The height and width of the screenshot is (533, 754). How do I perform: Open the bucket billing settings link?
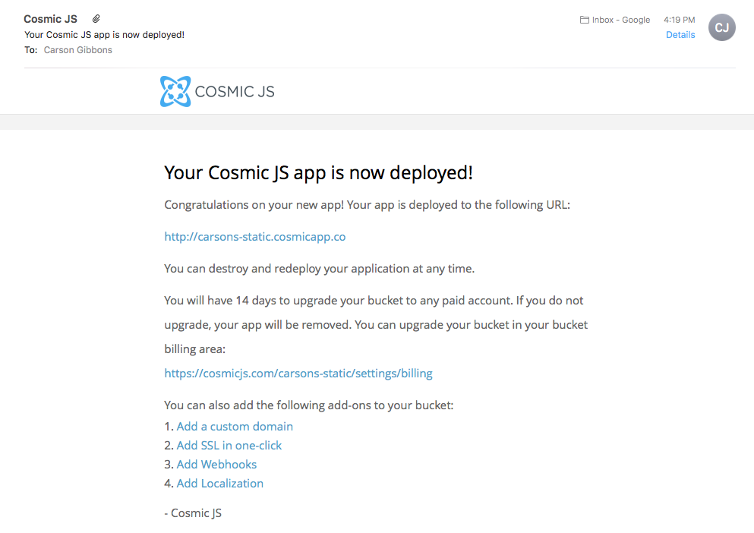coord(298,374)
